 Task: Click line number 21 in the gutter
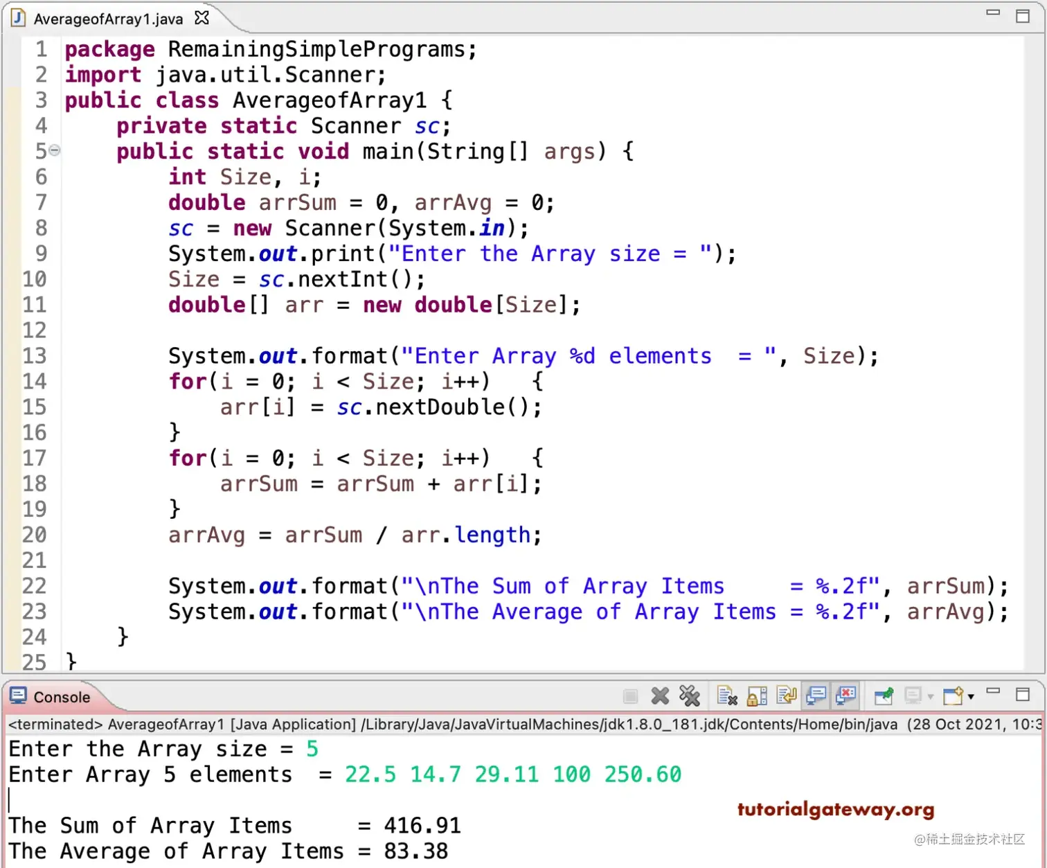34,560
